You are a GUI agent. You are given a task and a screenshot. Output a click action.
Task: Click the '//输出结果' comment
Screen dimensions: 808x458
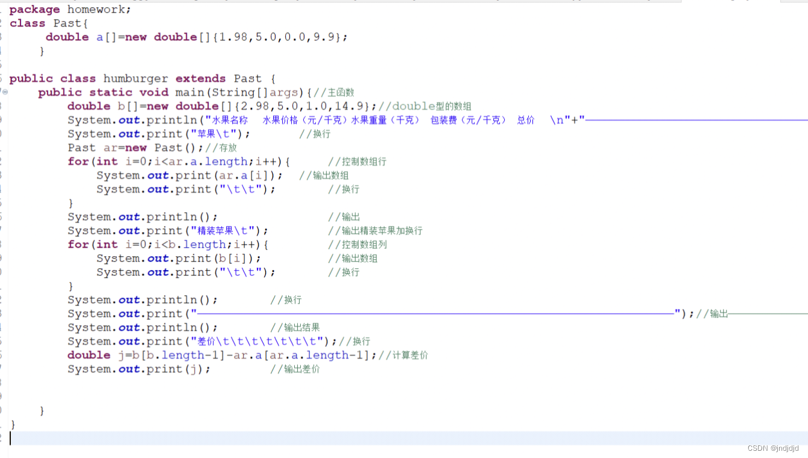[295, 328]
